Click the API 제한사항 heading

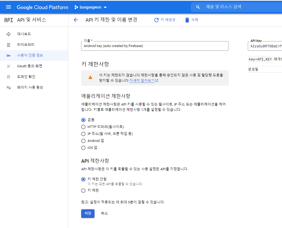(x=95, y=161)
